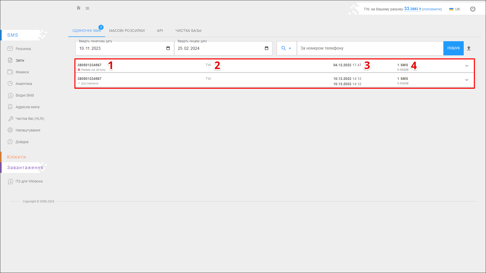The height and width of the screenshot is (273, 486).
Task: Expand the 04.12.2023 message row
Action: click(x=467, y=66)
